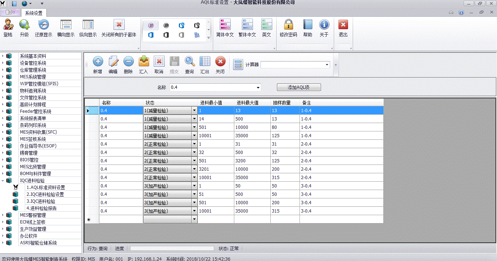
Task: Click the sample quantity cell showing 80
Action: (285, 127)
